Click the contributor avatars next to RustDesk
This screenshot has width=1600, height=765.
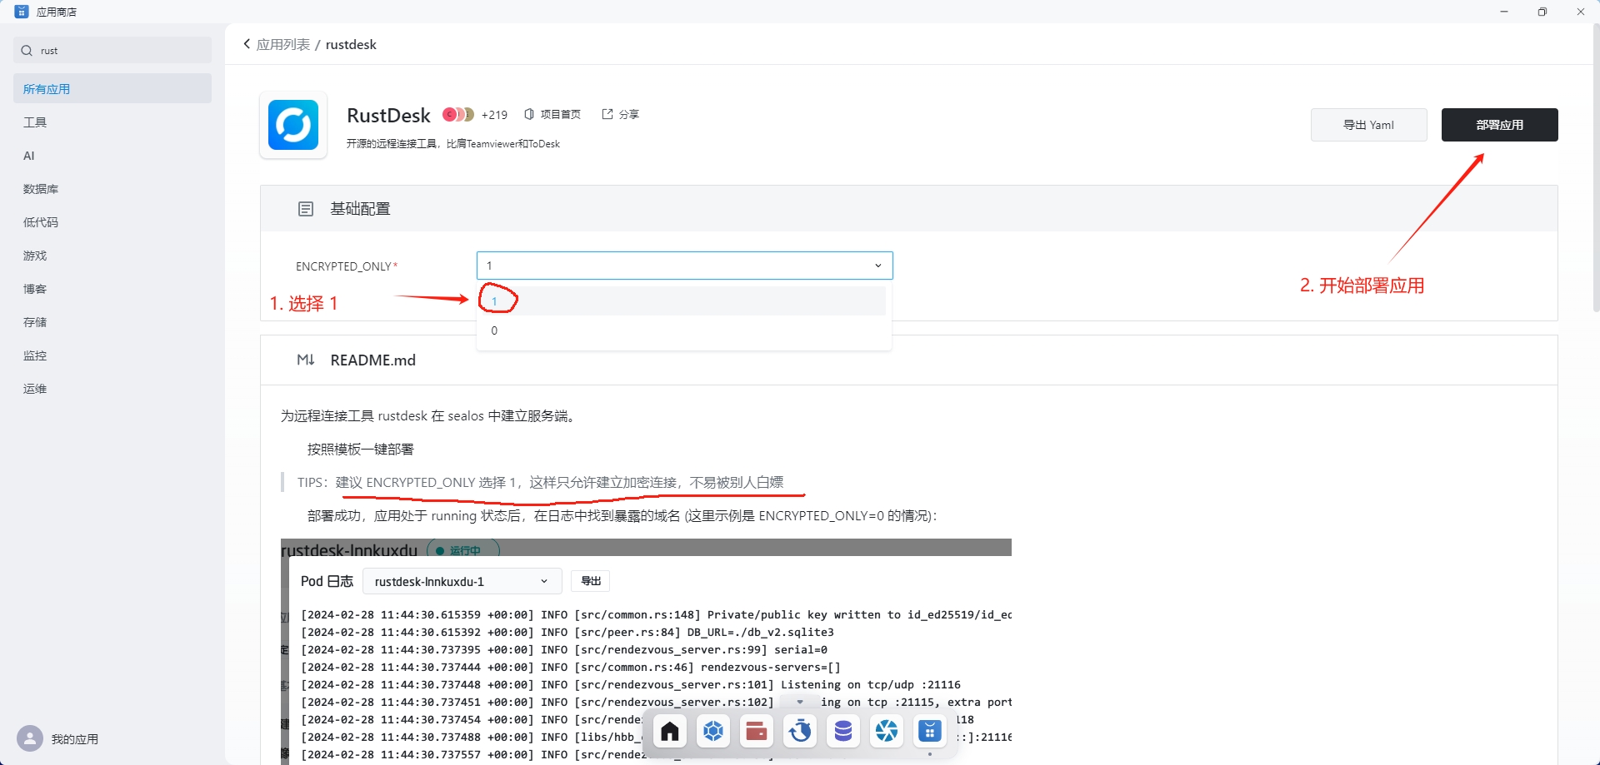tap(458, 114)
